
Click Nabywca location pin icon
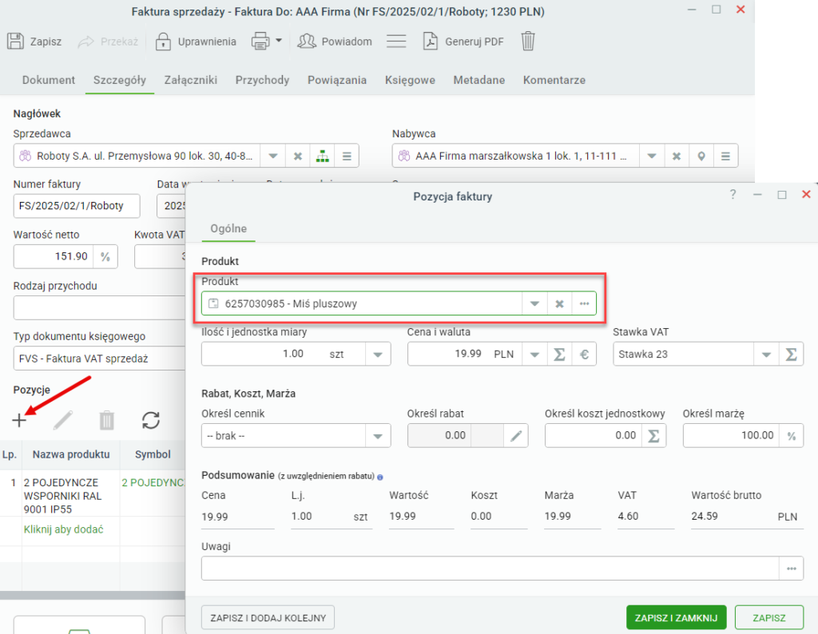click(701, 156)
